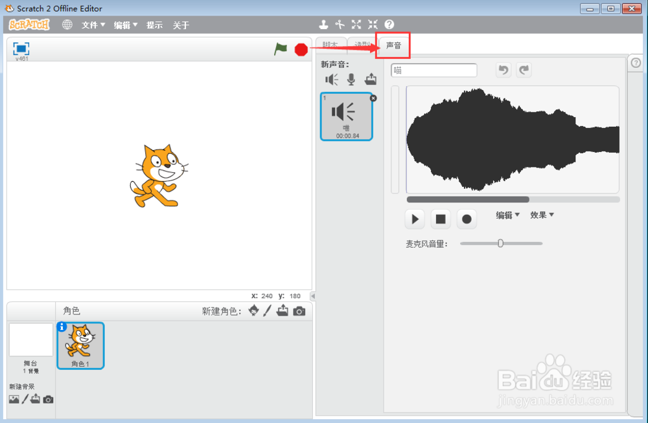The height and width of the screenshot is (423, 648).
Task: Paint a new backdrop
Action: tap(25, 399)
